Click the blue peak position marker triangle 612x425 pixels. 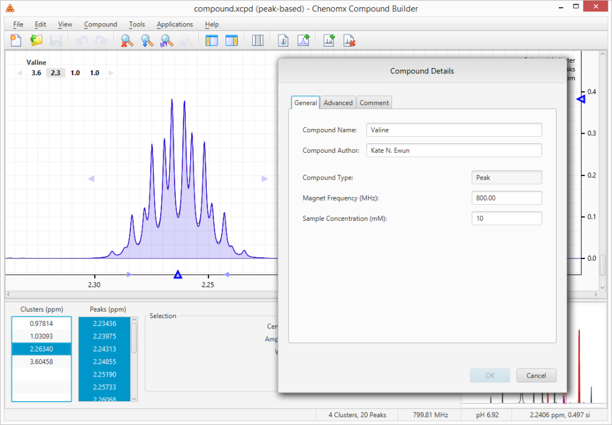[x=178, y=275]
